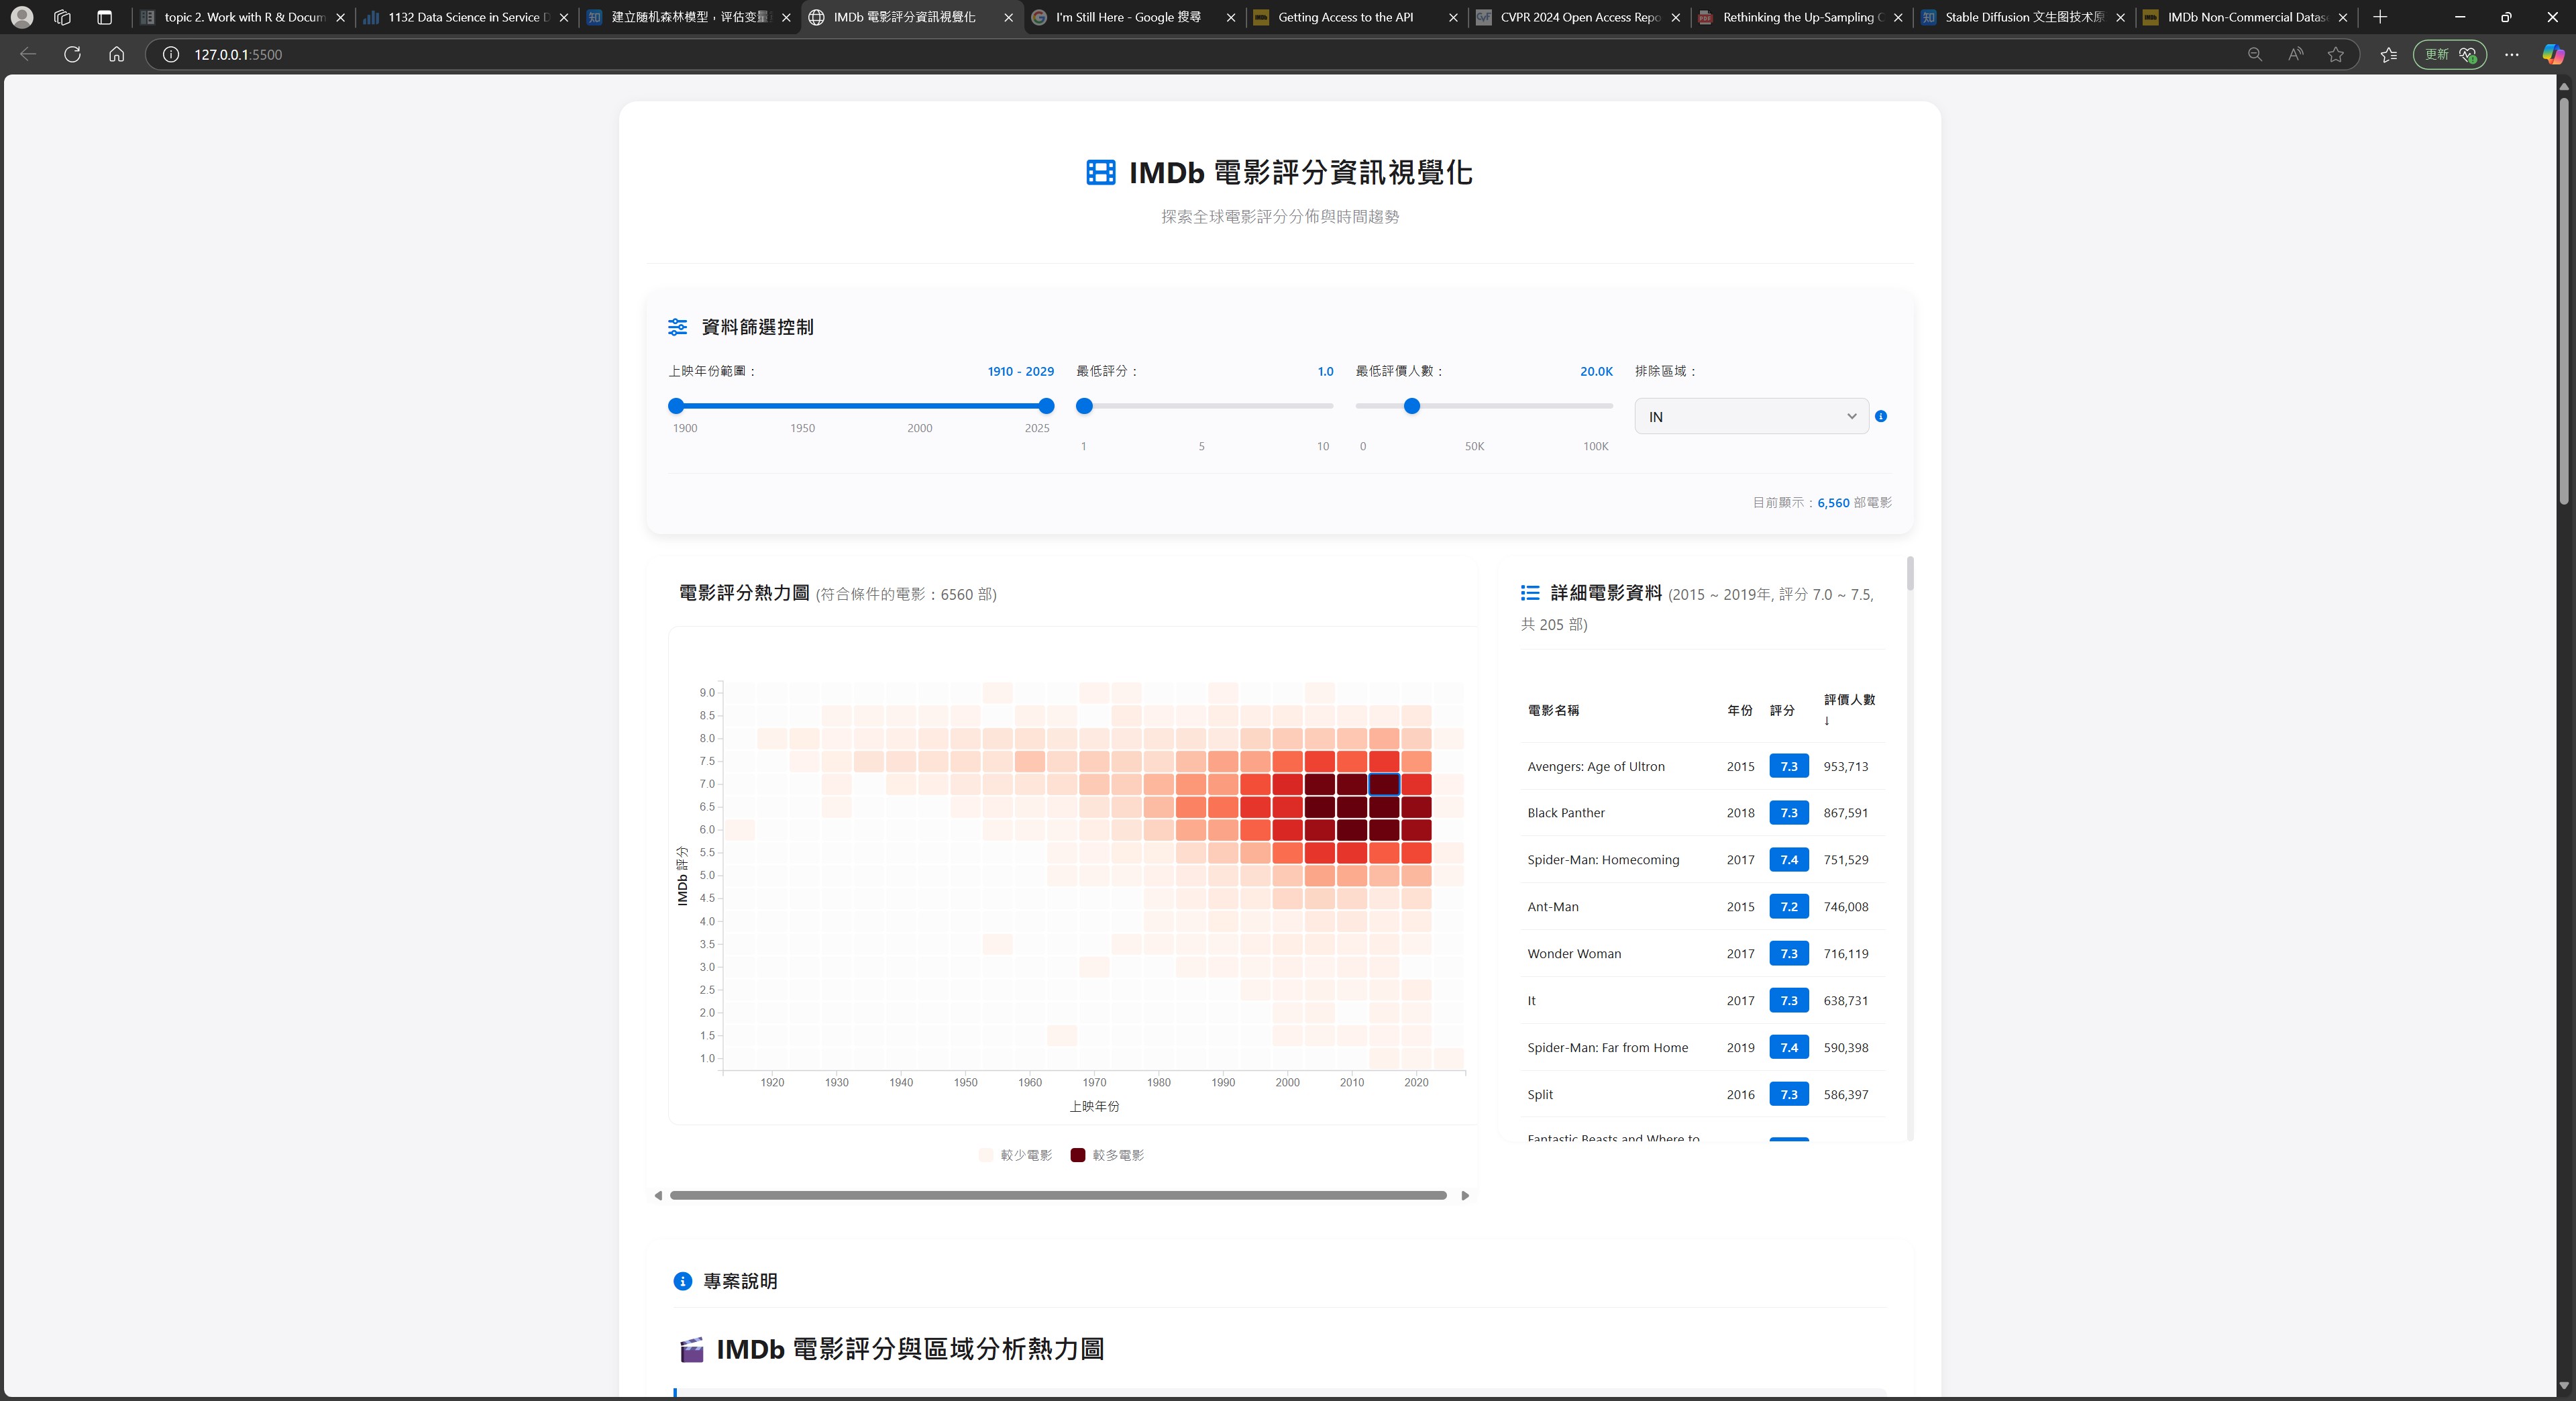
Task: Reload the page with refresh icon
Action: coord(72,54)
